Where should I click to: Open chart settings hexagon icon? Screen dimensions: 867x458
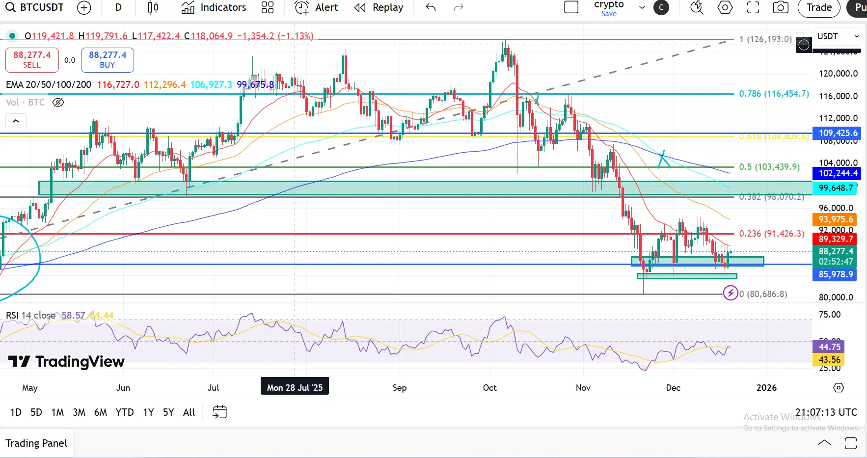[x=725, y=7]
